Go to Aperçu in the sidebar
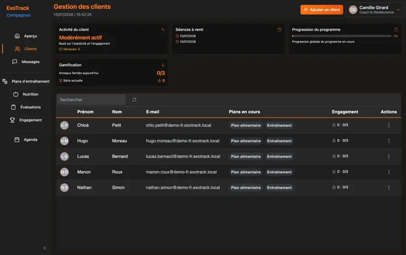The height and width of the screenshot is (255, 406). coord(31,36)
